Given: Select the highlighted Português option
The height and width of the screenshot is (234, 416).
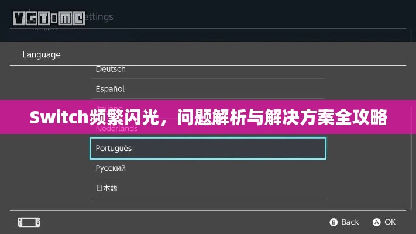Looking at the screenshot, I should (208, 149).
